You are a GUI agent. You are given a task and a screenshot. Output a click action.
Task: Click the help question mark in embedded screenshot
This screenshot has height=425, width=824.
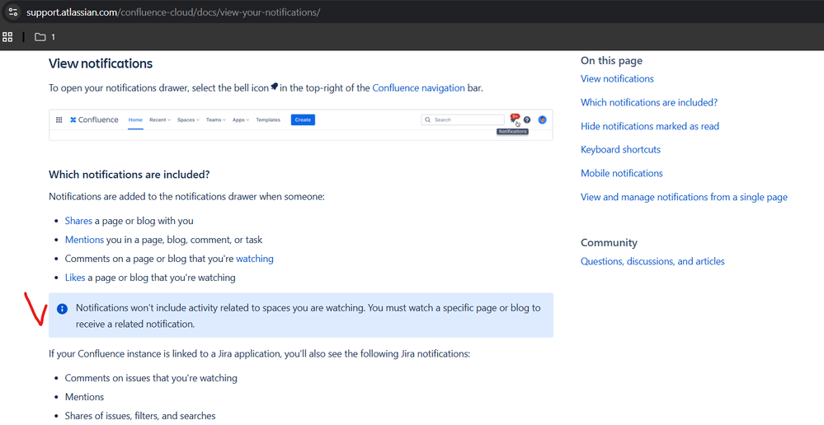pyautogui.click(x=527, y=119)
